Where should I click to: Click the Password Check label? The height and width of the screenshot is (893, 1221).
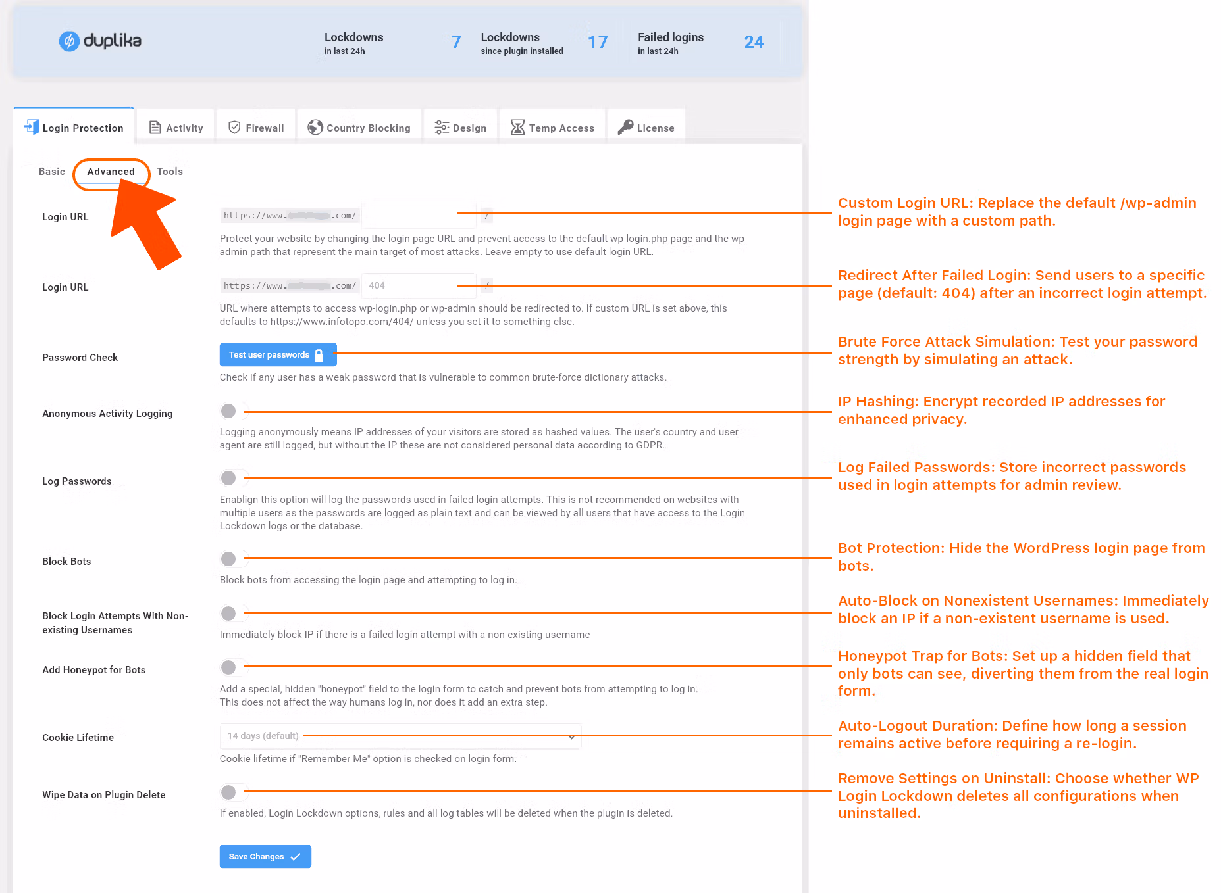(80, 358)
